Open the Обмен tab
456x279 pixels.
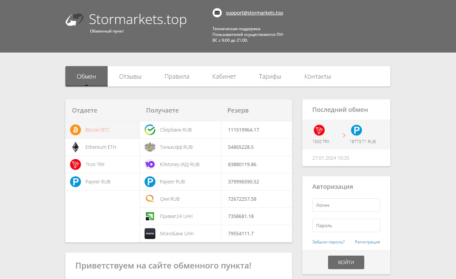pyautogui.click(x=86, y=76)
